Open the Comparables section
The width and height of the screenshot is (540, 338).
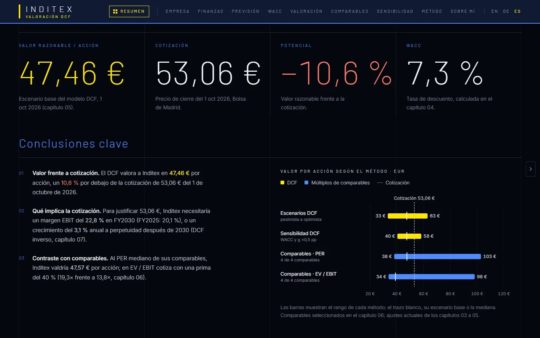pyautogui.click(x=350, y=11)
